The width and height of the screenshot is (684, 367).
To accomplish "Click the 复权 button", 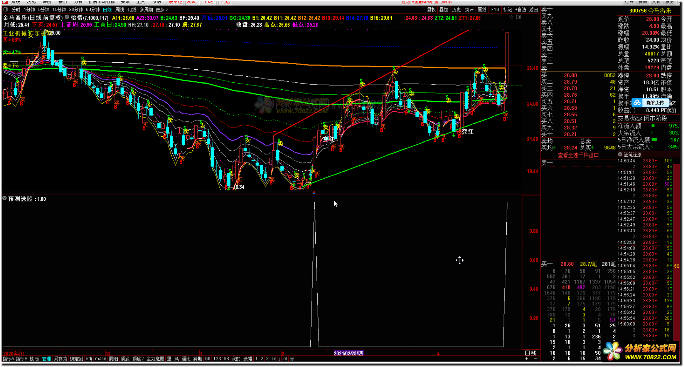I will pyautogui.click(x=431, y=10).
